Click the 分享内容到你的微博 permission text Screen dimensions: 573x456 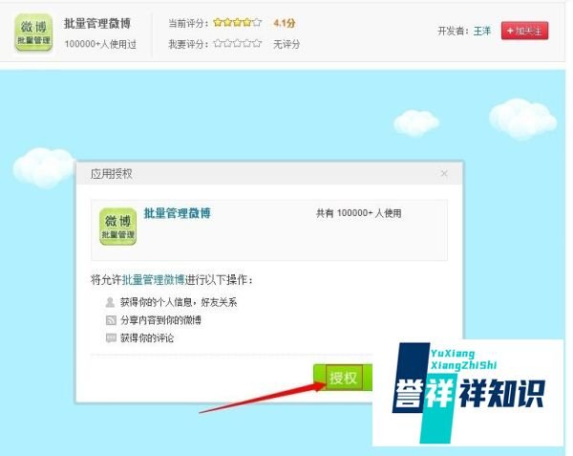pyautogui.click(x=160, y=320)
